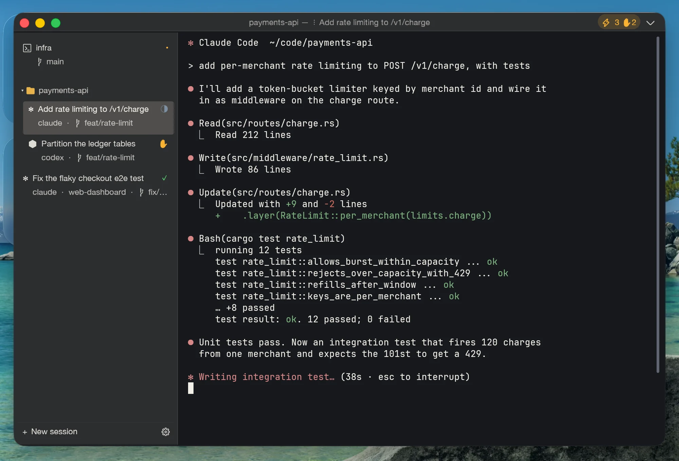The width and height of the screenshot is (679, 461).
Task: Click the half-circle progress indicator on rate limiting session
Action: point(164,109)
